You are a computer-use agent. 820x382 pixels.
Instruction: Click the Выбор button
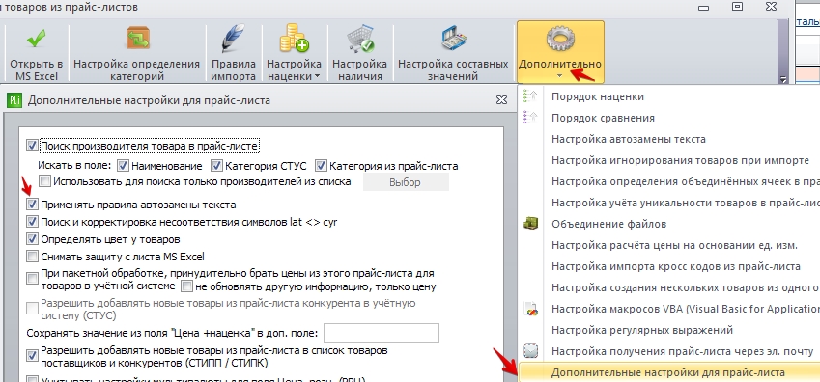[406, 182]
